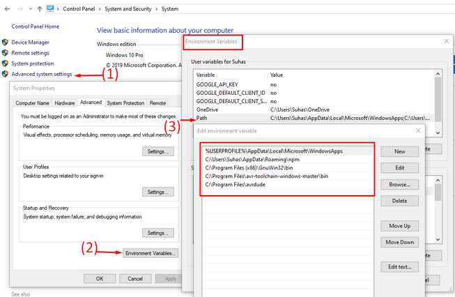Screen dimensions: 455x297
Task: Close the Environment Variables dialog
Action: 447,41
